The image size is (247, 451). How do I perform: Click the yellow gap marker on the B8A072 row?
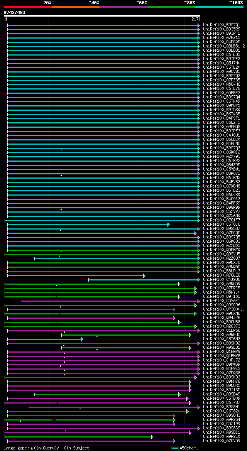[61, 175]
